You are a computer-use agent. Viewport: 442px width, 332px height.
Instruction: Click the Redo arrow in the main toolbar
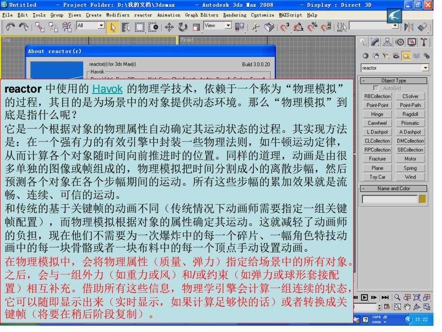(x=23, y=27)
